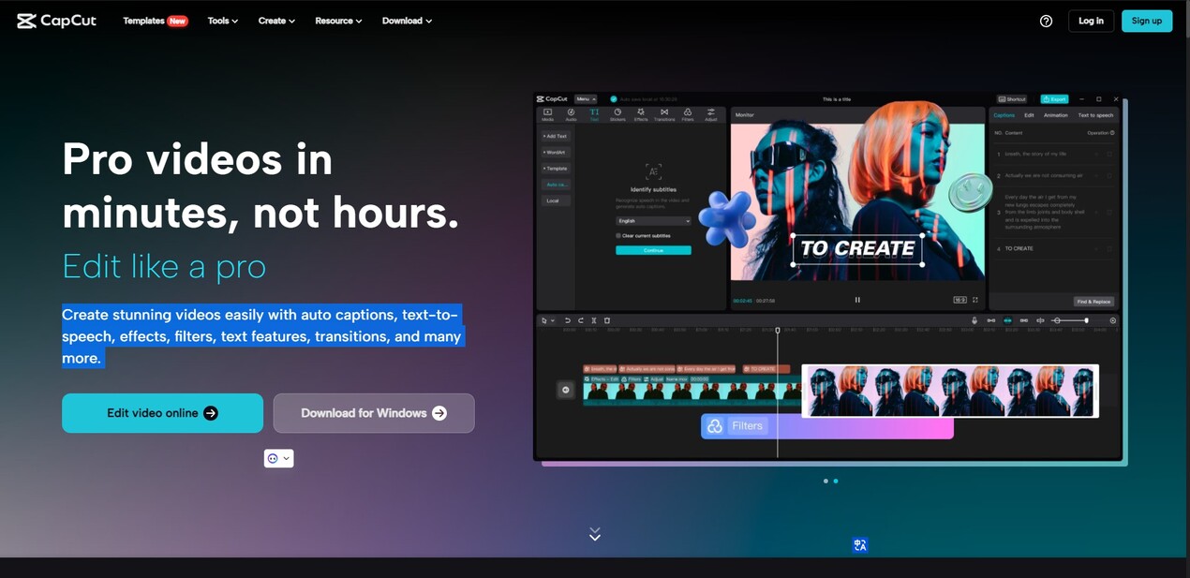Click the CapCut logo in the header
The width and height of the screenshot is (1190, 578).
(56, 21)
